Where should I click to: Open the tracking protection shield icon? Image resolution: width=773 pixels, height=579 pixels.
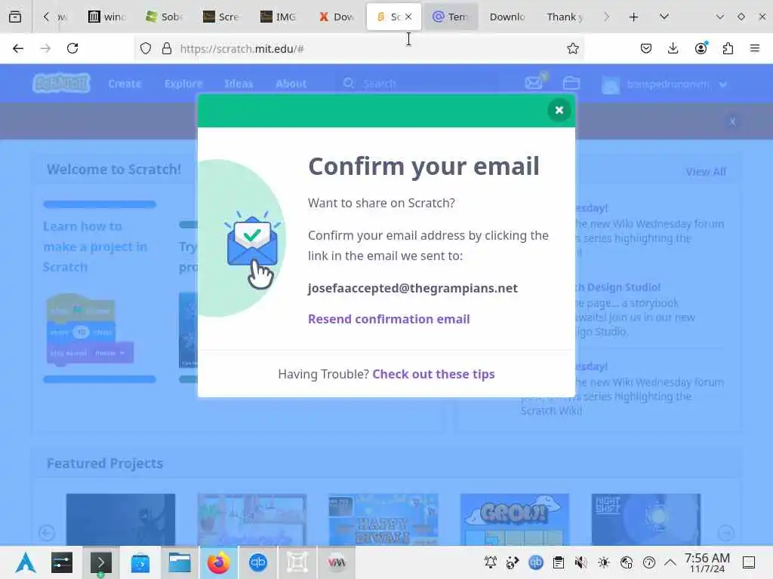tap(146, 48)
